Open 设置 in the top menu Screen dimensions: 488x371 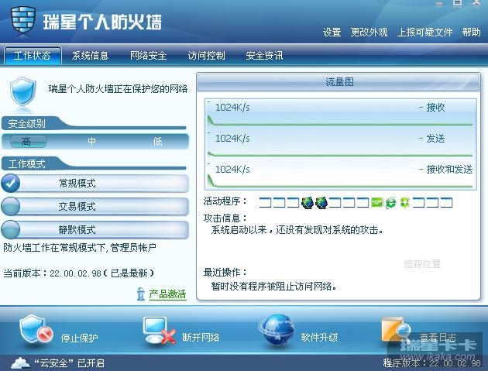click(332, 32)
